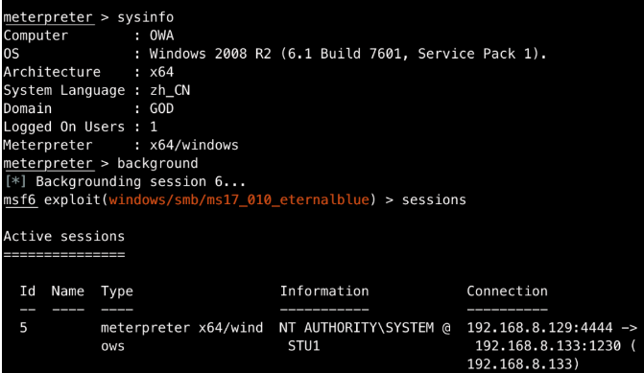The image size is (644, 373).
Task: Click the Logged On Users count
Action: tap(154, 127)
